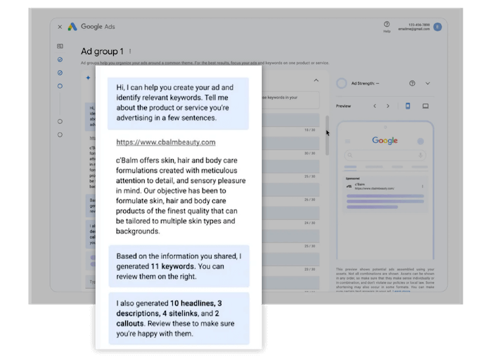Select the second completed step checkmark in sidebar

pyautogui.click(x=60, y=73)
